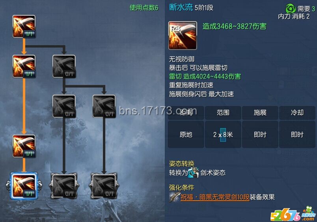Click the large RB skill icon
The width and height of the screenshot is (317, 222).
point(183,35)
